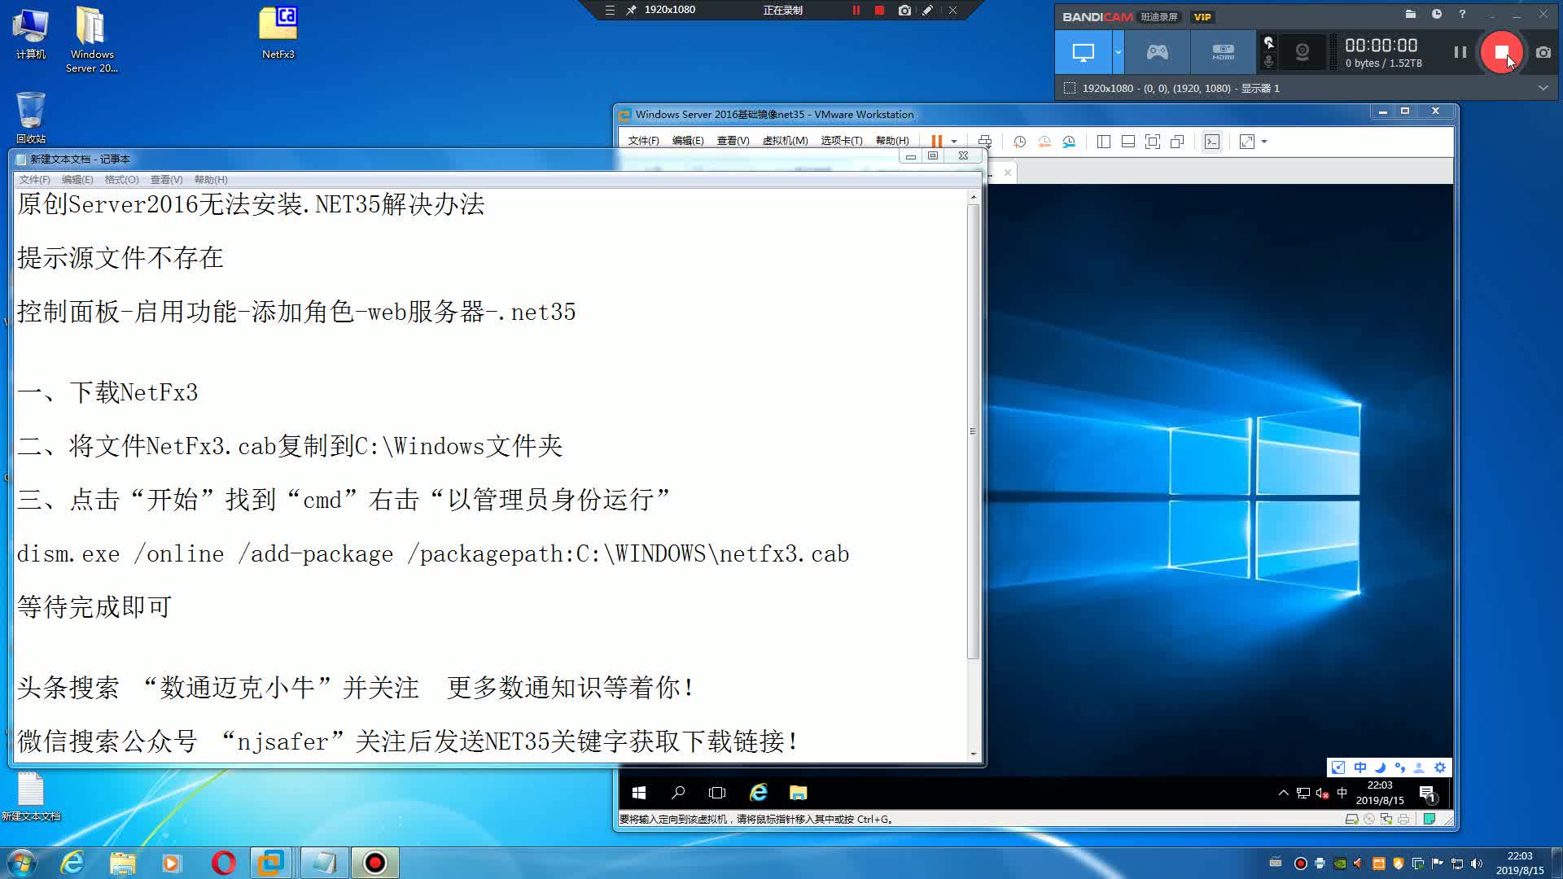This screenshot has height=879, width=1563.
Task: Open Notepad's 帮助(H) menu
Action: coord(211,180)
